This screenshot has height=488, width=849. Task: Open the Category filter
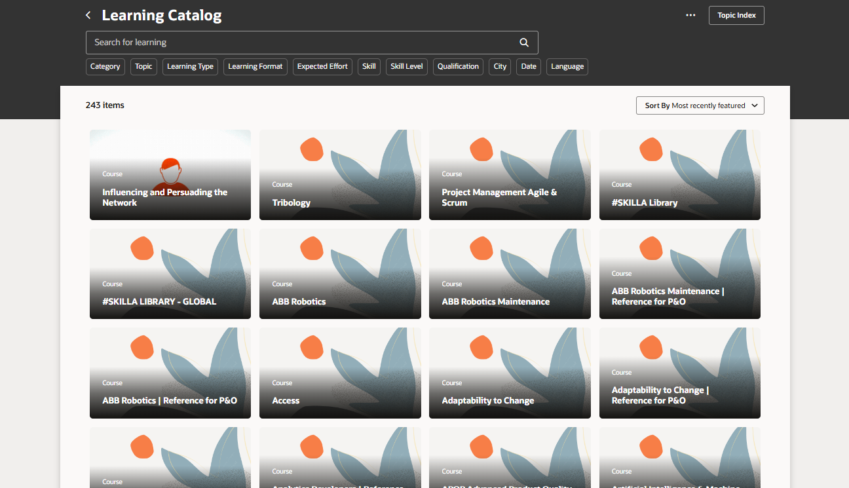(105, 66)
